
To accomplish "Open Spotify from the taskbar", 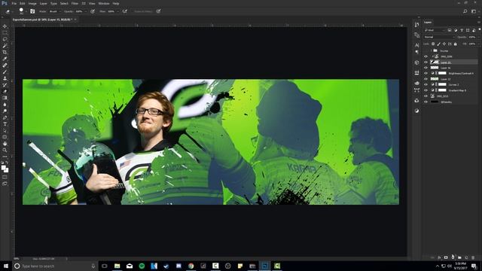I will [142, 266].
